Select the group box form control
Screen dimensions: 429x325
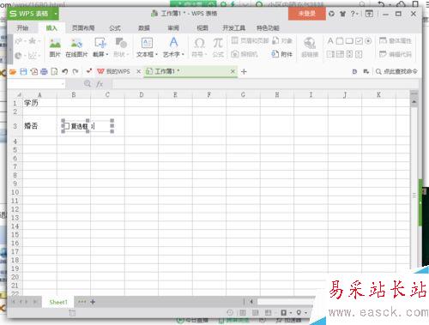340,41
